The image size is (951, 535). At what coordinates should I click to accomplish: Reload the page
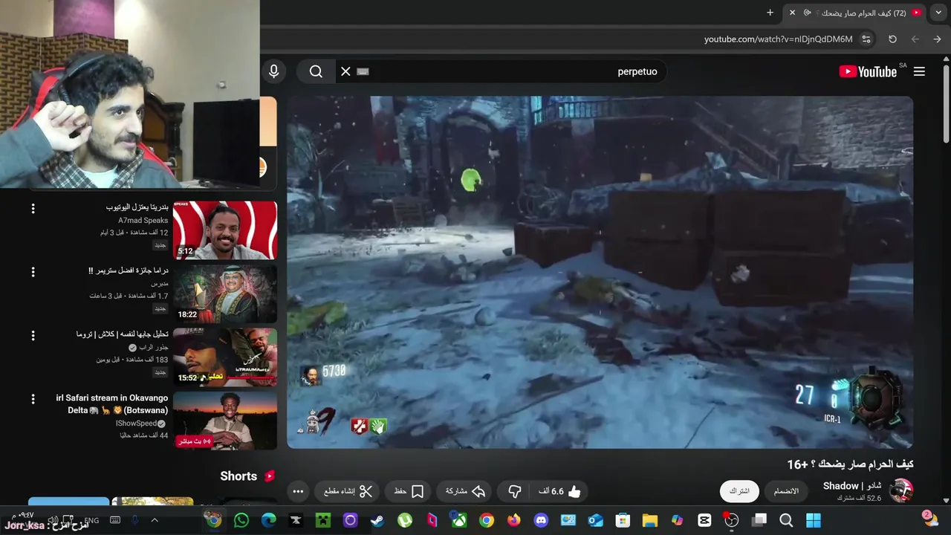pos(892,39)
